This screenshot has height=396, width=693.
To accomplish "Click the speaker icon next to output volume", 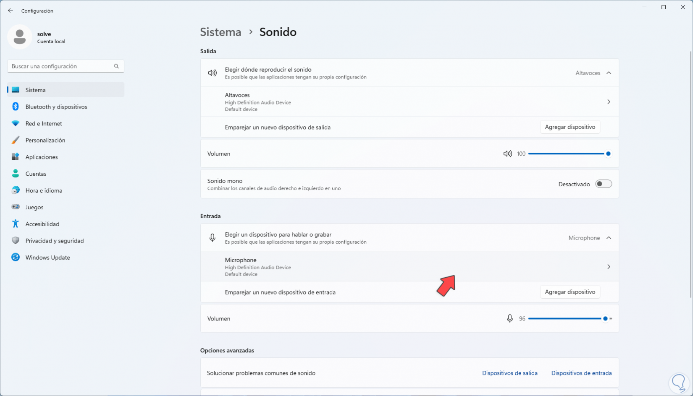I will tap(507, 154).
